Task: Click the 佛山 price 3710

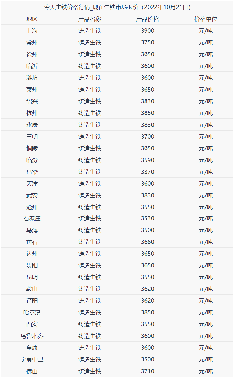Action: (148, 371)
